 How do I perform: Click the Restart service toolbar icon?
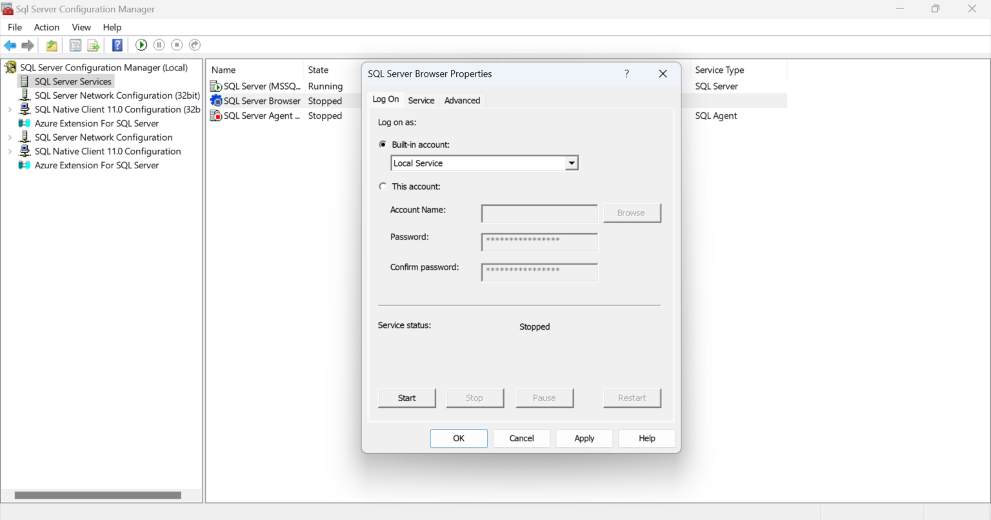coord(194,45)
